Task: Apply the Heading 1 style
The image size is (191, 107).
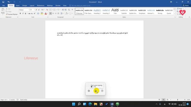Action: (x=97, y=11)
